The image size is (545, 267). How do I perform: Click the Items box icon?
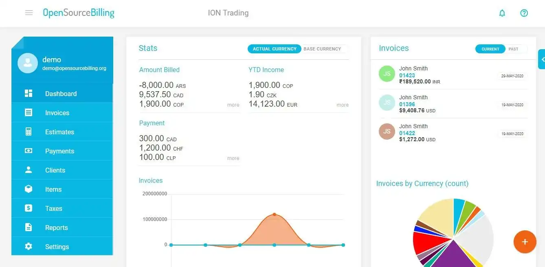[29, 189]
